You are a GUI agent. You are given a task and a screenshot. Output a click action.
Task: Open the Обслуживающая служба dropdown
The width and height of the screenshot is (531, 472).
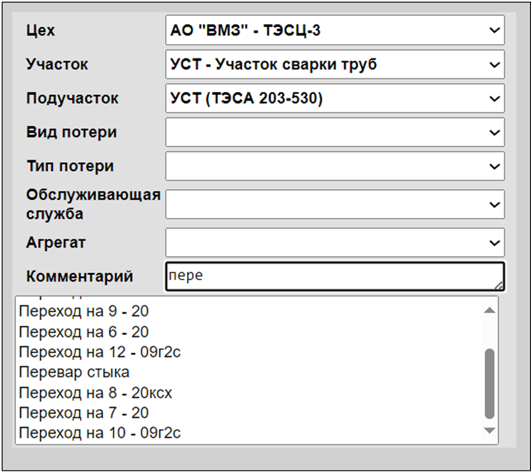[334, 204]
